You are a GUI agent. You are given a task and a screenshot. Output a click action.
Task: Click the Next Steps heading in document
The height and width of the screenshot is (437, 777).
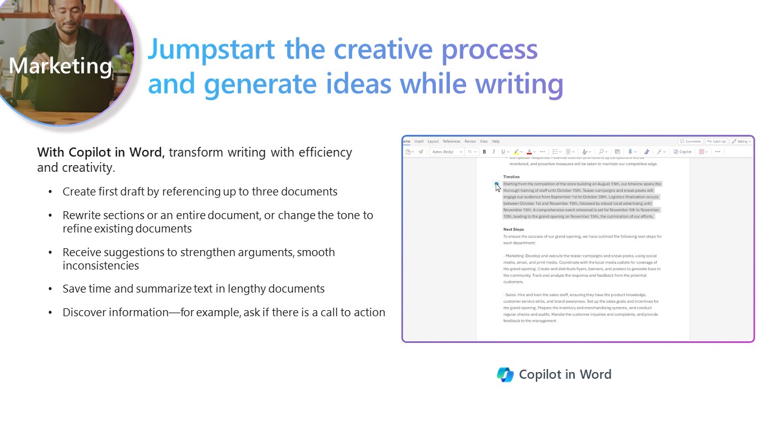coord(514,229)
